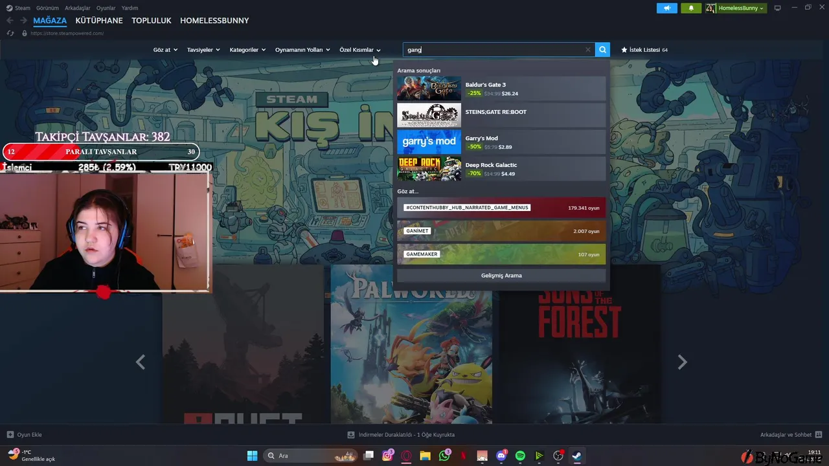The image size is (829, 466).
Task: Expand the Oynamanın Yolları dropdown
Action: click(302, 50)
